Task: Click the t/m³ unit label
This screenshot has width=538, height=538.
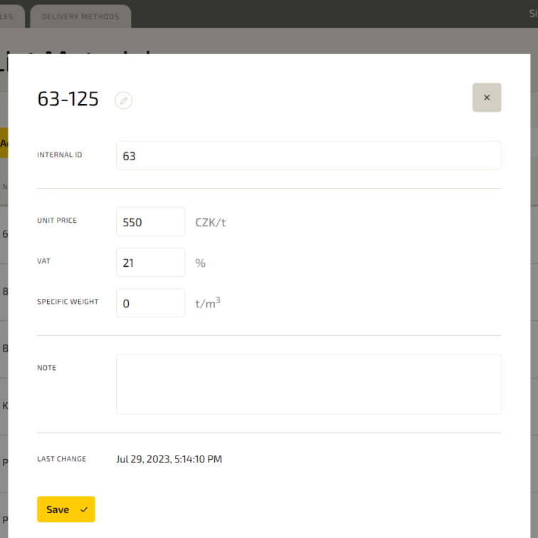Action: 208,303
